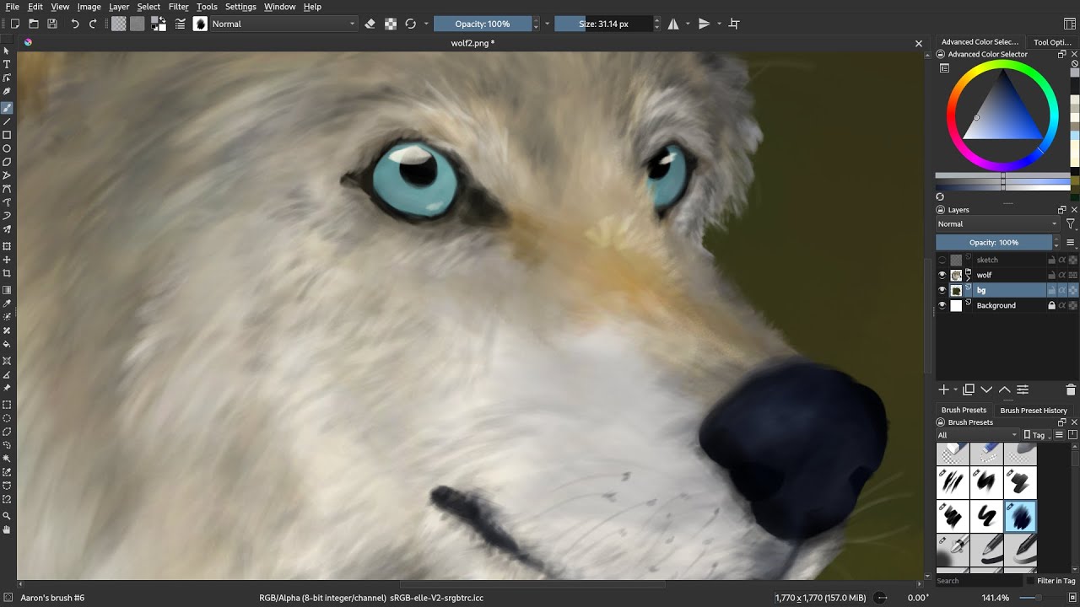The image size is (1080, 607).
Task: Delete layer with trash icon
Action: 1071,389
